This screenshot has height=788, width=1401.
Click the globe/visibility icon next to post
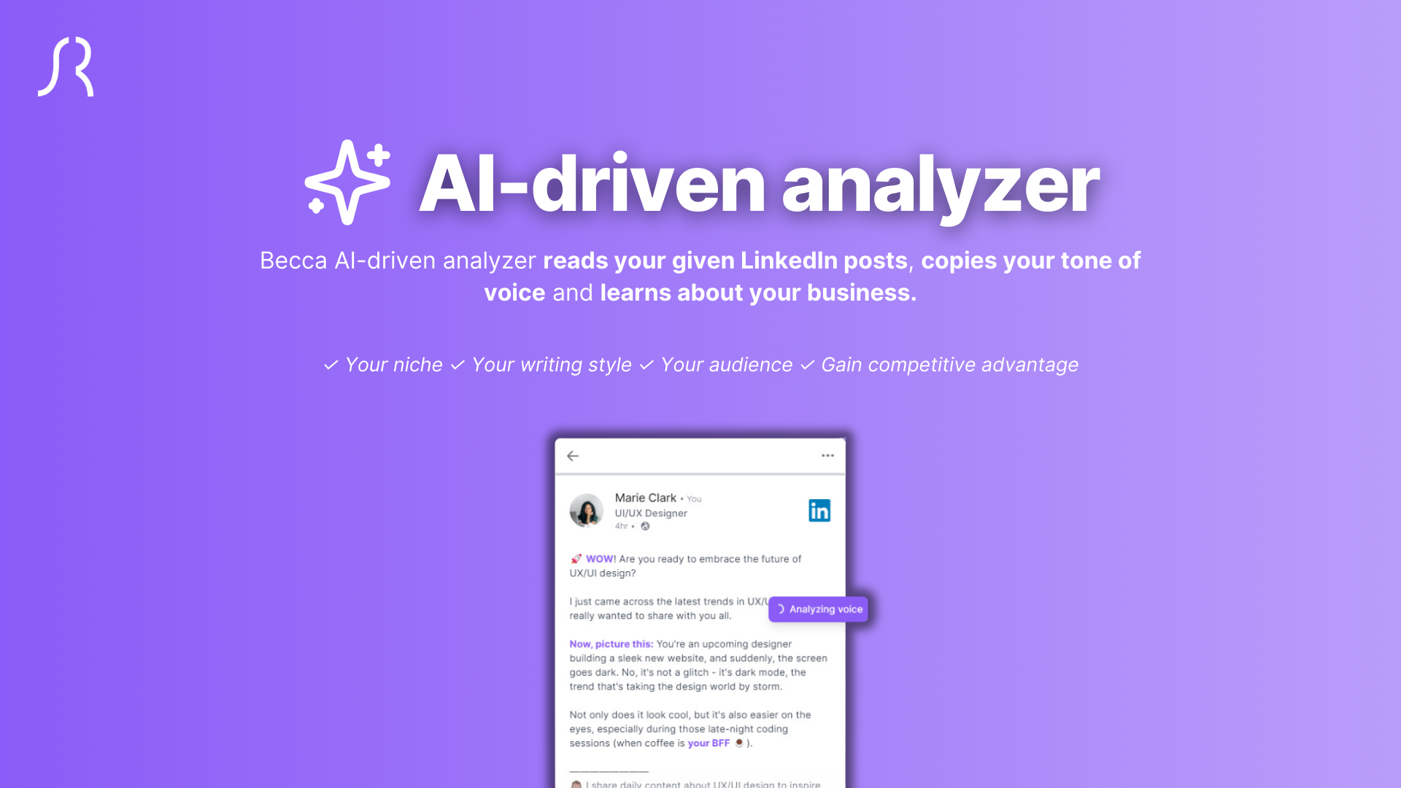[647, 525]
